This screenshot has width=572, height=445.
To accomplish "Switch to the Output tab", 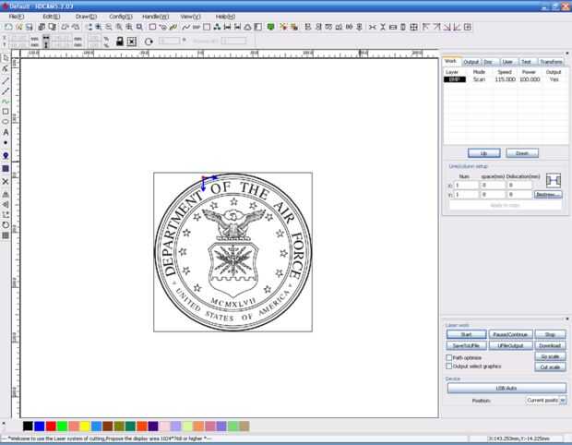I will click(x=471, y=62).
